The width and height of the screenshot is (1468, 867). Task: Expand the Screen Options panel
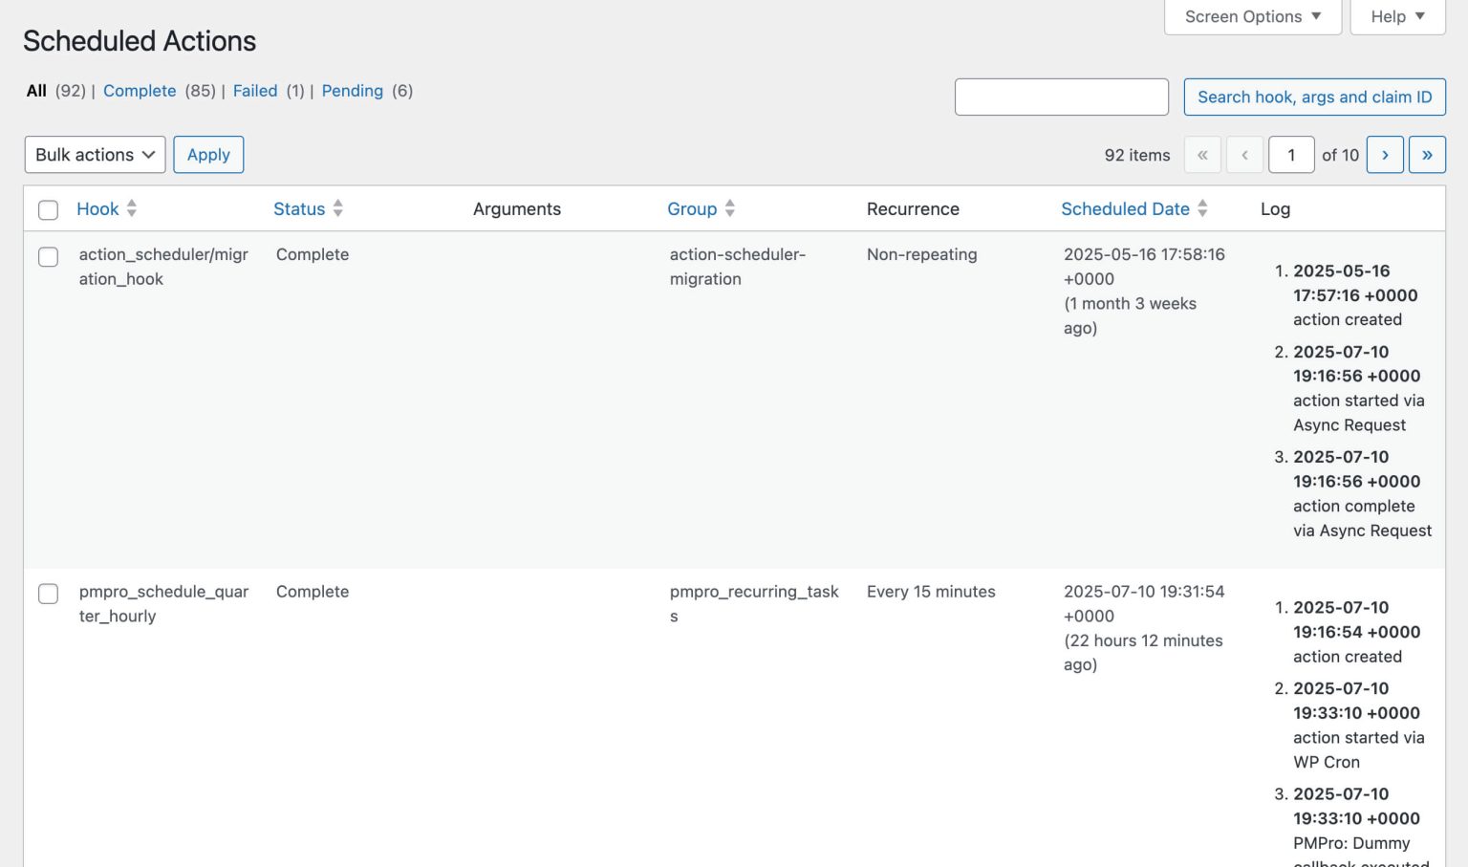pyautogui.click(x=1251, y=16)
